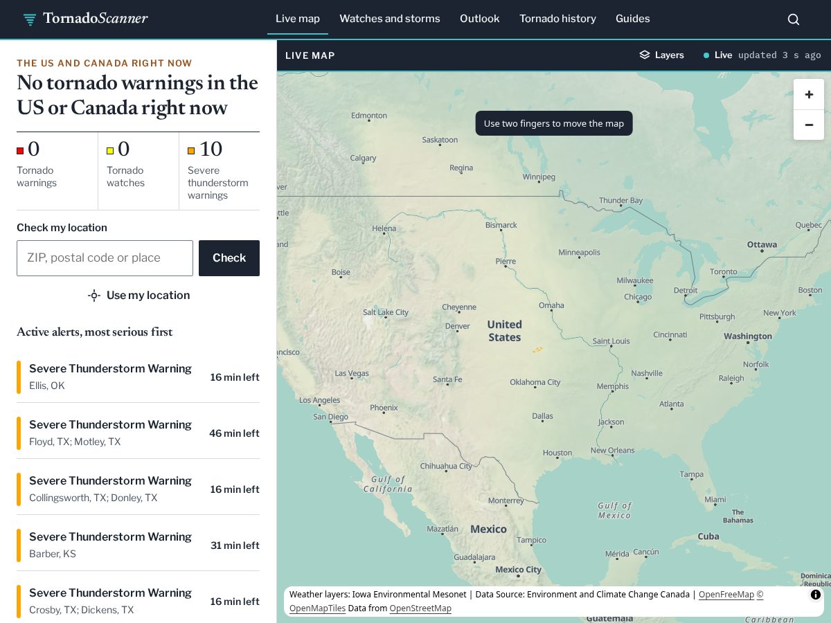This screenshot has height=623, width=831.
Task: Click the crosshair location icon
Action: [x=94, y=296]
